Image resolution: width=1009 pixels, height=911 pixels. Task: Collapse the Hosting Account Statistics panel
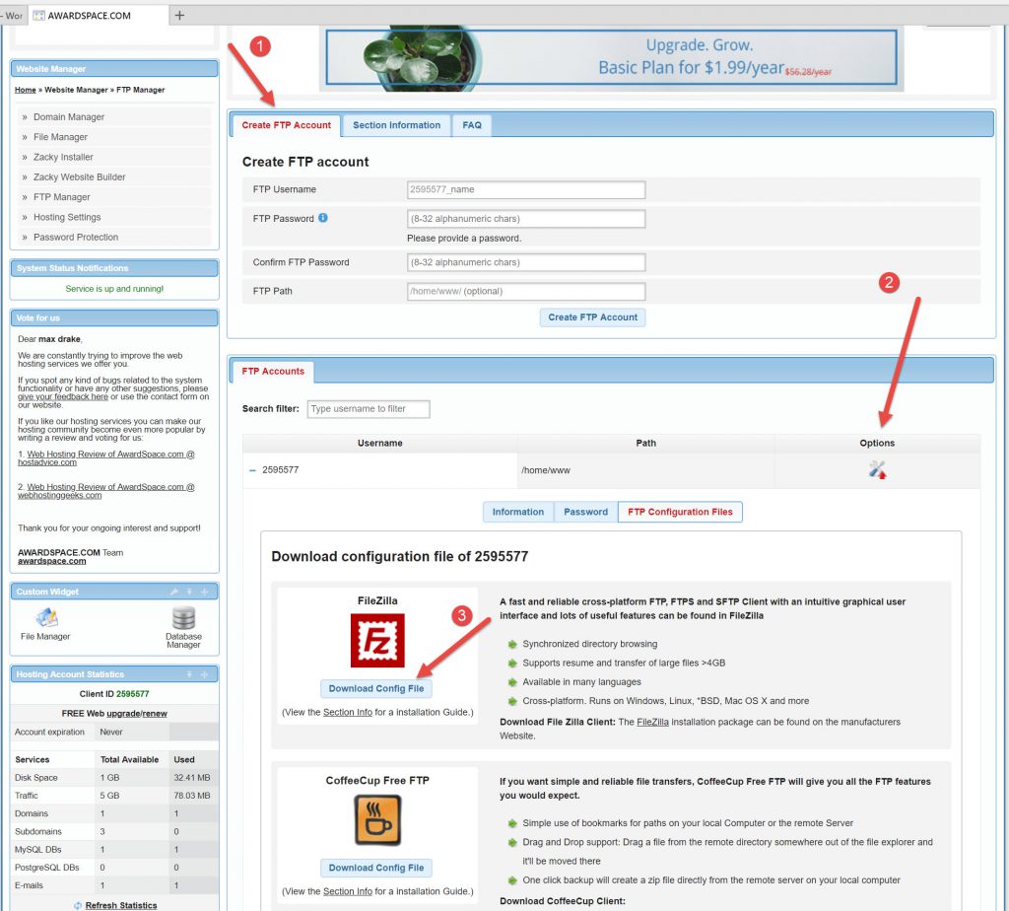189,674
